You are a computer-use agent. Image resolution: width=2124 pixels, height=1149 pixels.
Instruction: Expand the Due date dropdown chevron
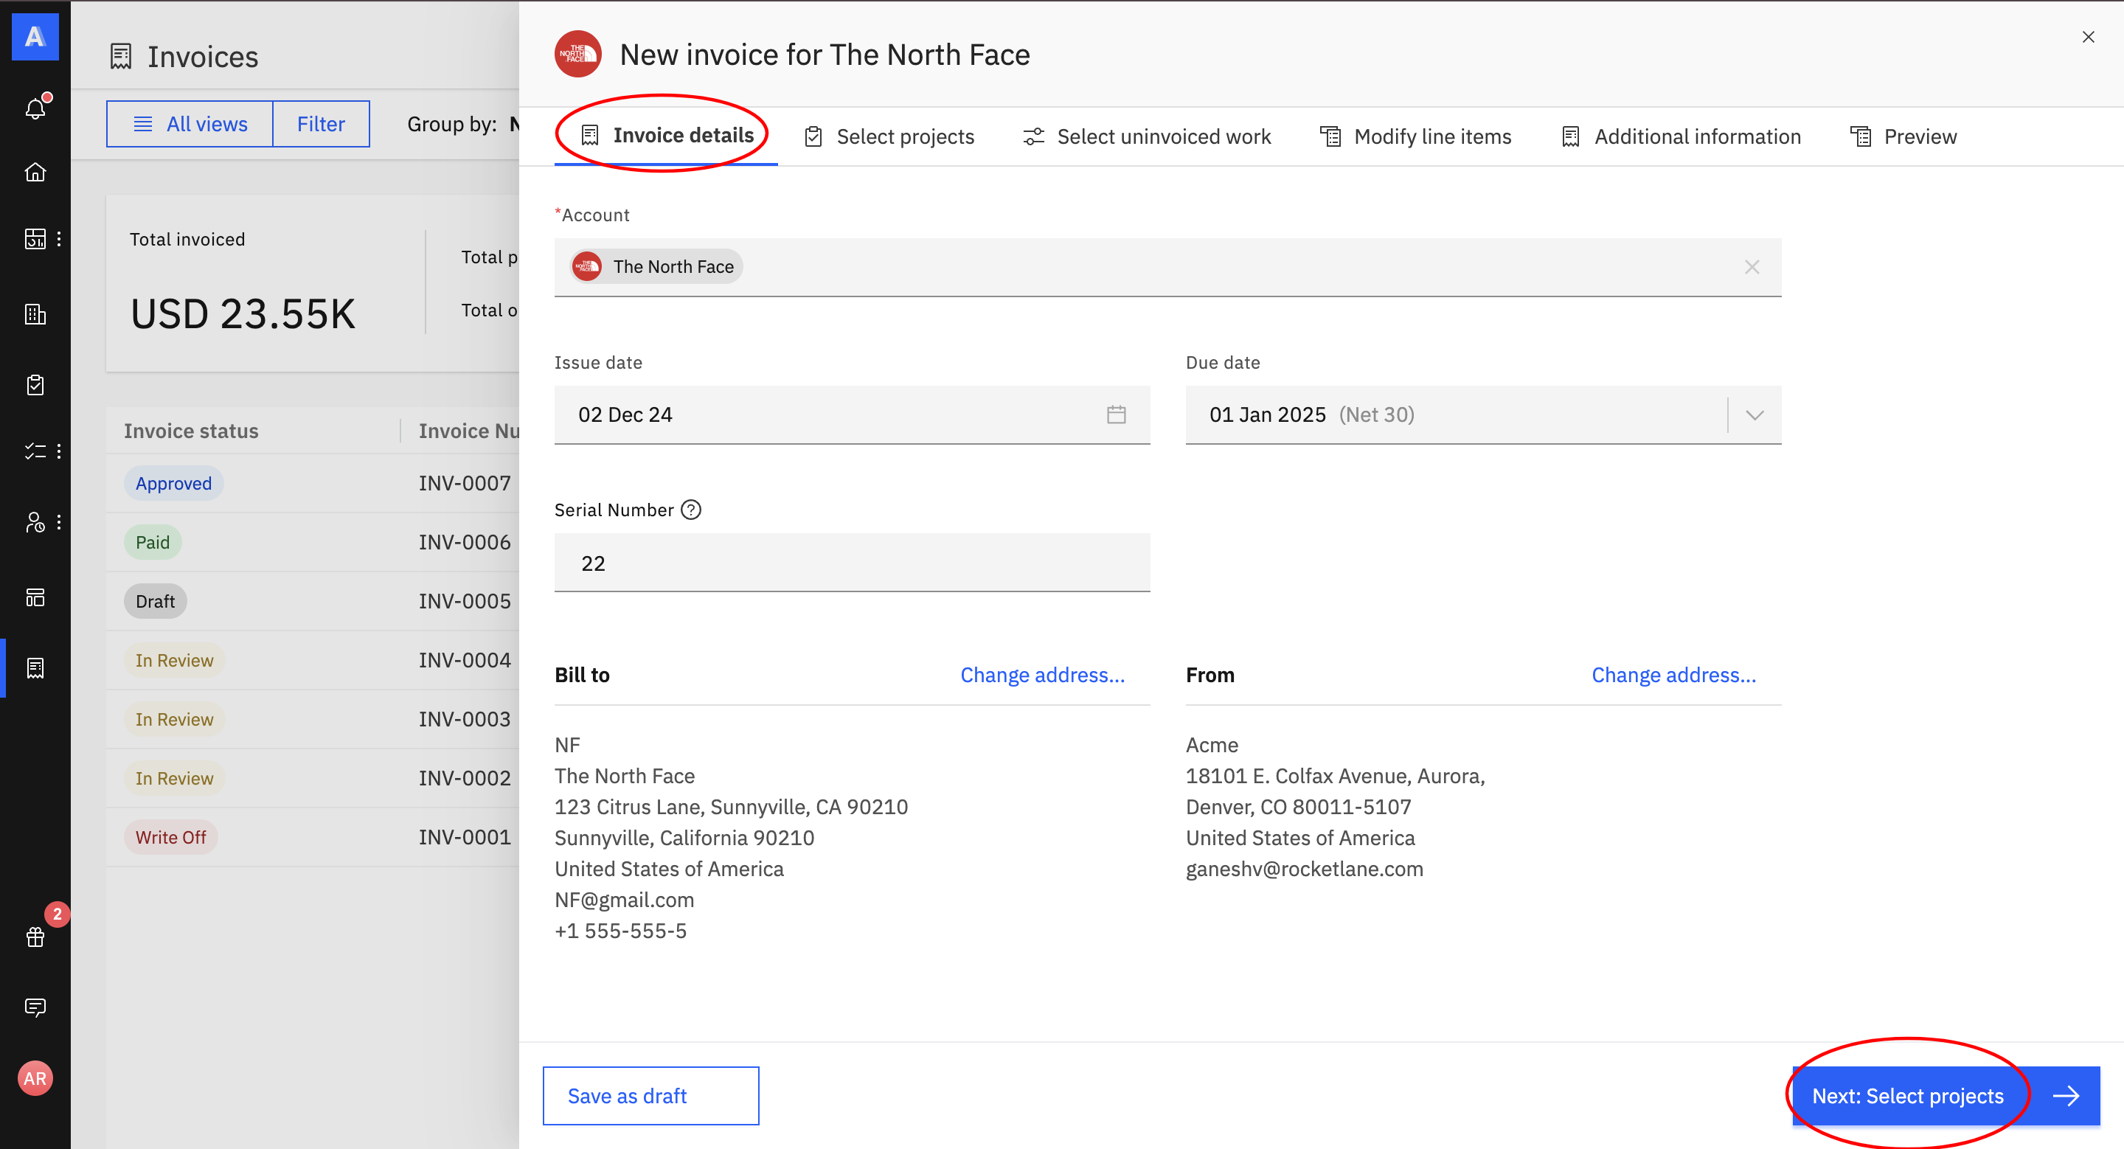pyautogui.click(x=1754, y=414)
